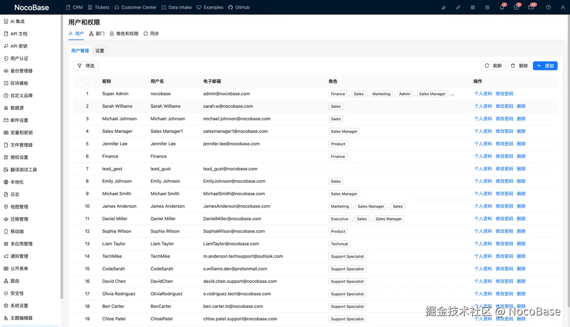The image size is (570, 327).
Task: Click email admin@nocobase.com
Action: (x=226, y=94)
